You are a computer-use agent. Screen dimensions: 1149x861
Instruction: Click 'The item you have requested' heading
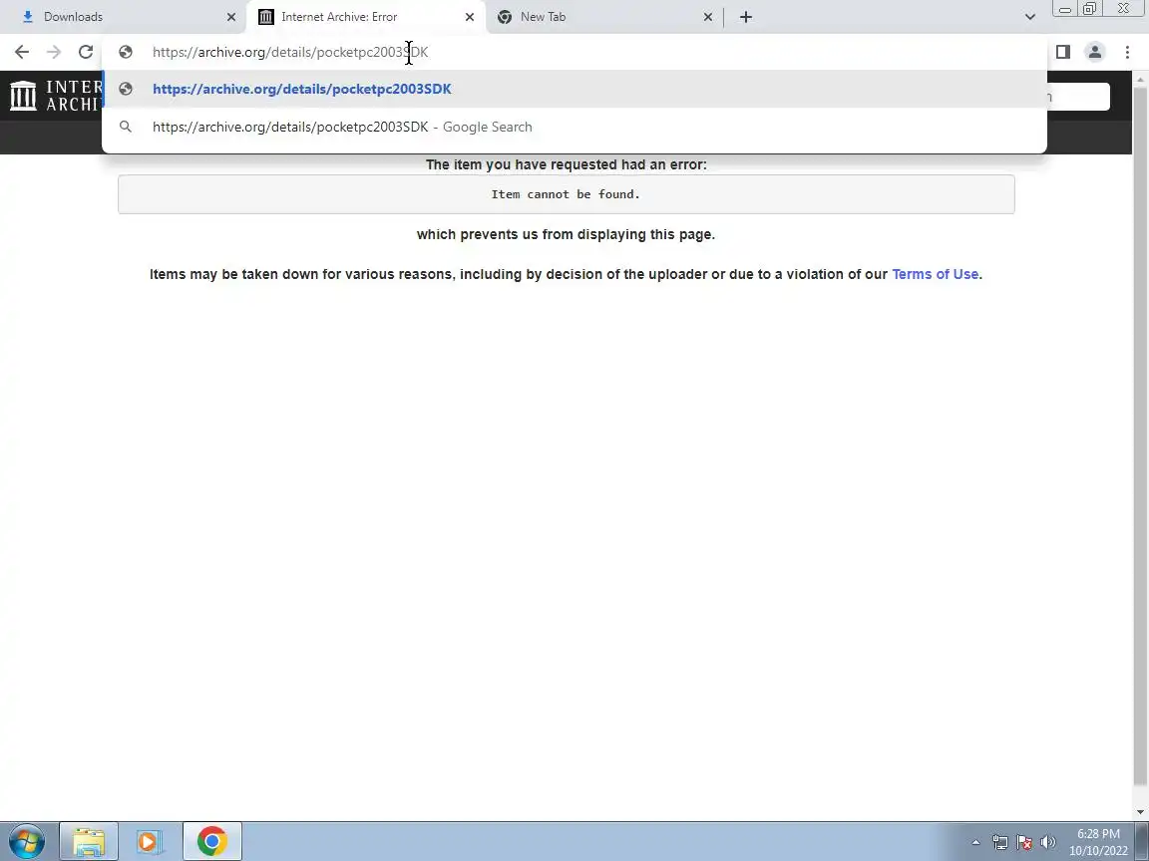pos(566,164)
